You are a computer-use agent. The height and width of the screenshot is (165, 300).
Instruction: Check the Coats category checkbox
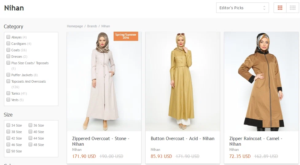point(8,50)
